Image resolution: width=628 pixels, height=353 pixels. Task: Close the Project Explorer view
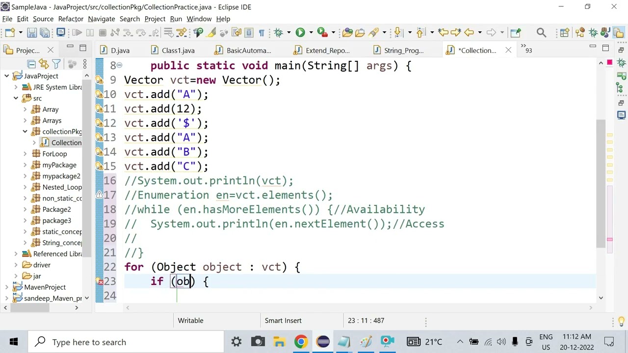coord(50,50)
